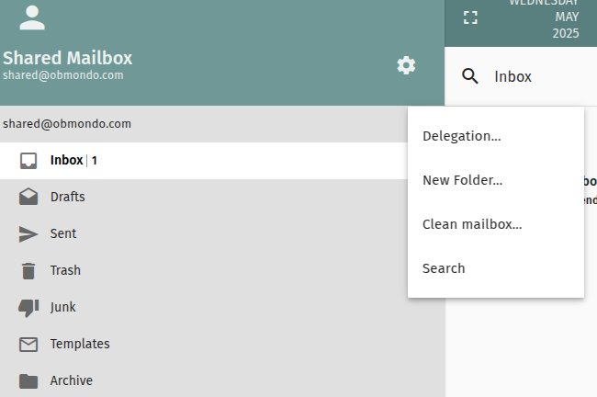Select the Inbox tray icon

coord(29,161)
